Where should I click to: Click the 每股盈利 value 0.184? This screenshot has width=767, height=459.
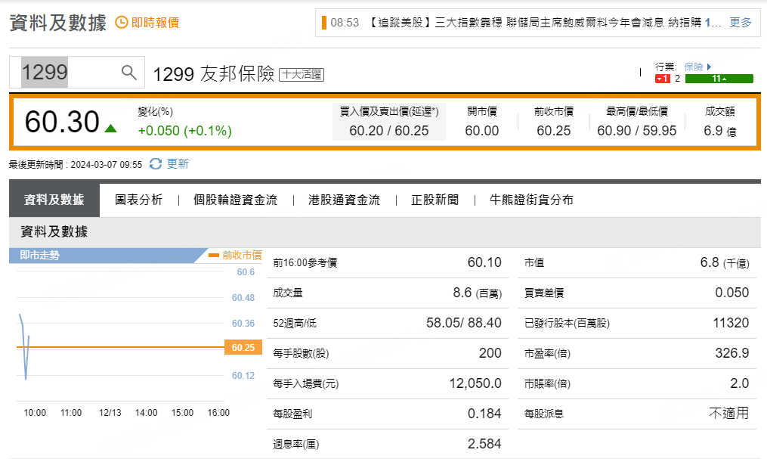484,414
